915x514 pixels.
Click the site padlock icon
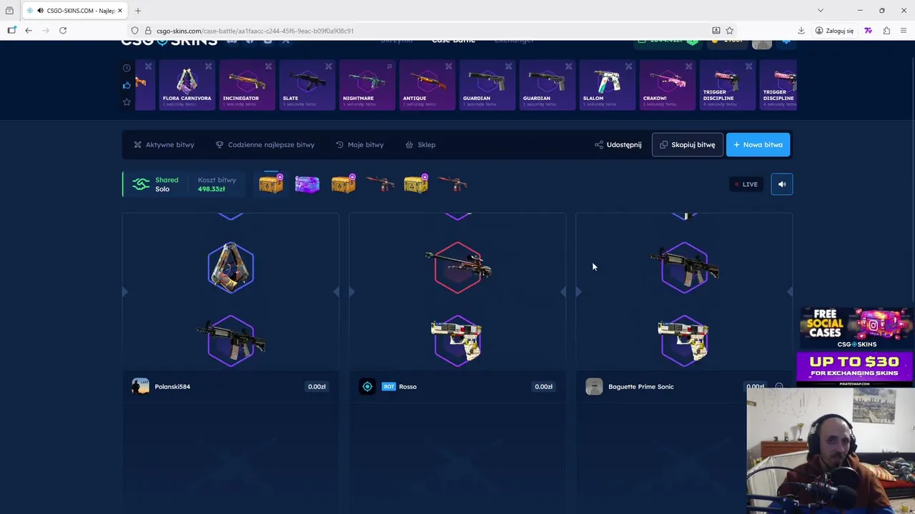point(148,31)
